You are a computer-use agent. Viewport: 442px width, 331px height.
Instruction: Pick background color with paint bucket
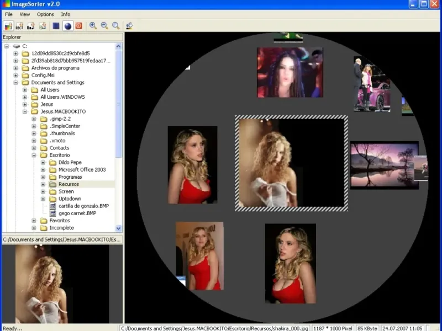129,25
